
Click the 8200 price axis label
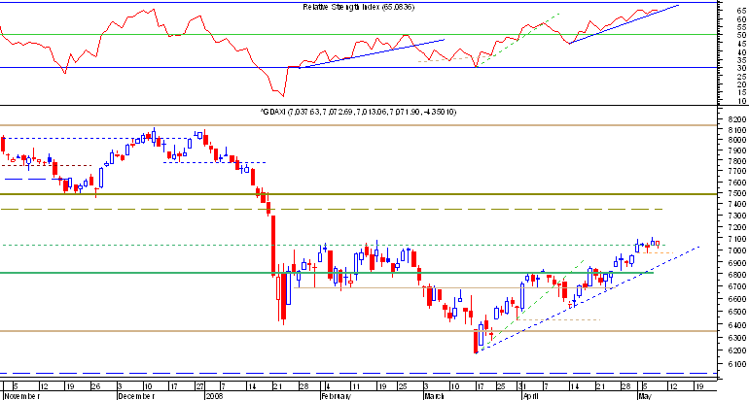737,118
